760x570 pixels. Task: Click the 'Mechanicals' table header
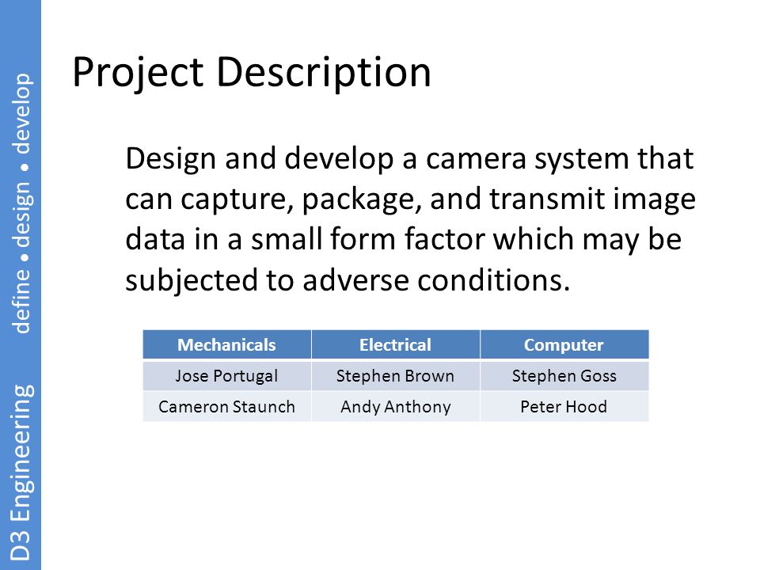227,344
